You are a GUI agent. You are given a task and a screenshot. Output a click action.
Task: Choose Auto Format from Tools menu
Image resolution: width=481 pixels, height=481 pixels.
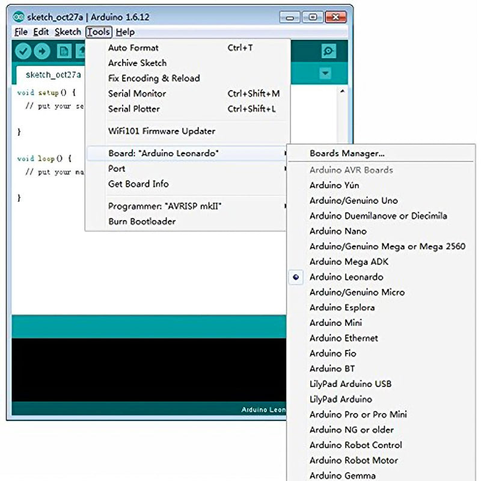click(133, 47)
